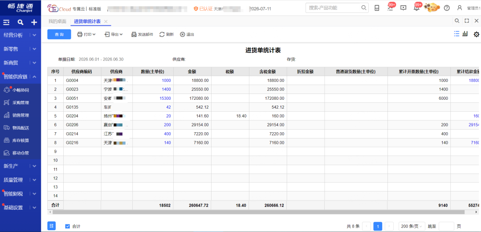Open the task list icon with 99+ badge
Screen dimensions: 481x232
click(x=390, y=8)
